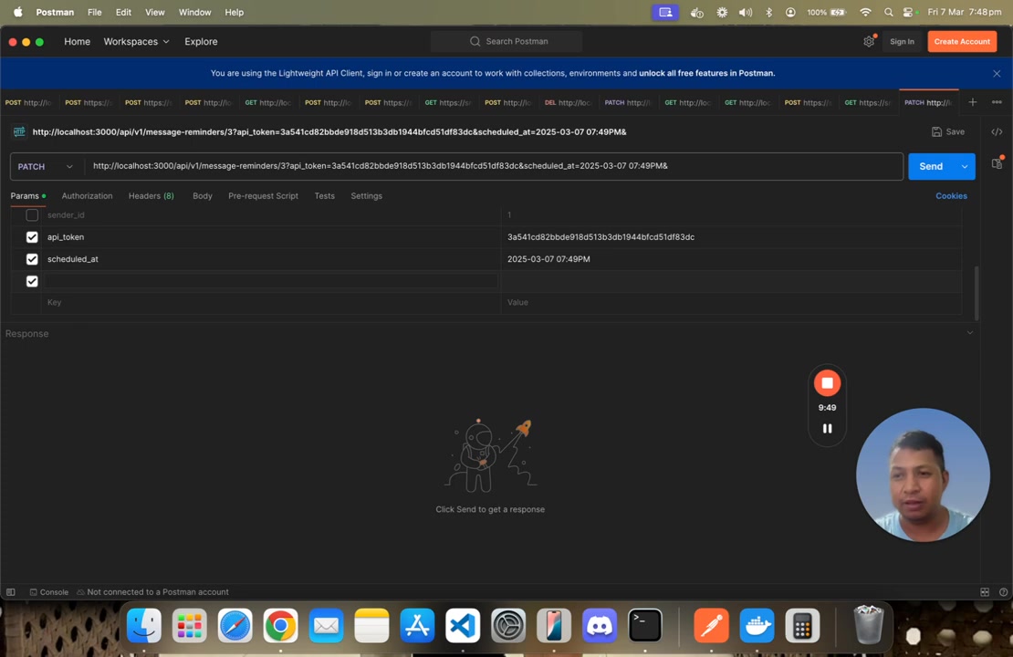The height and width of the screenshot is (657, 1013).
Task: Expand the Workspaces menu
Action: coord(136,41)
